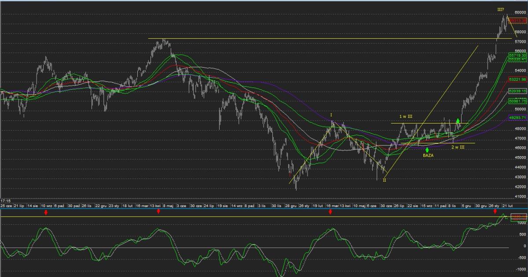Select the red arrow marker near 26 sty
The image size is (528, 277).
(x=495, y=212)
